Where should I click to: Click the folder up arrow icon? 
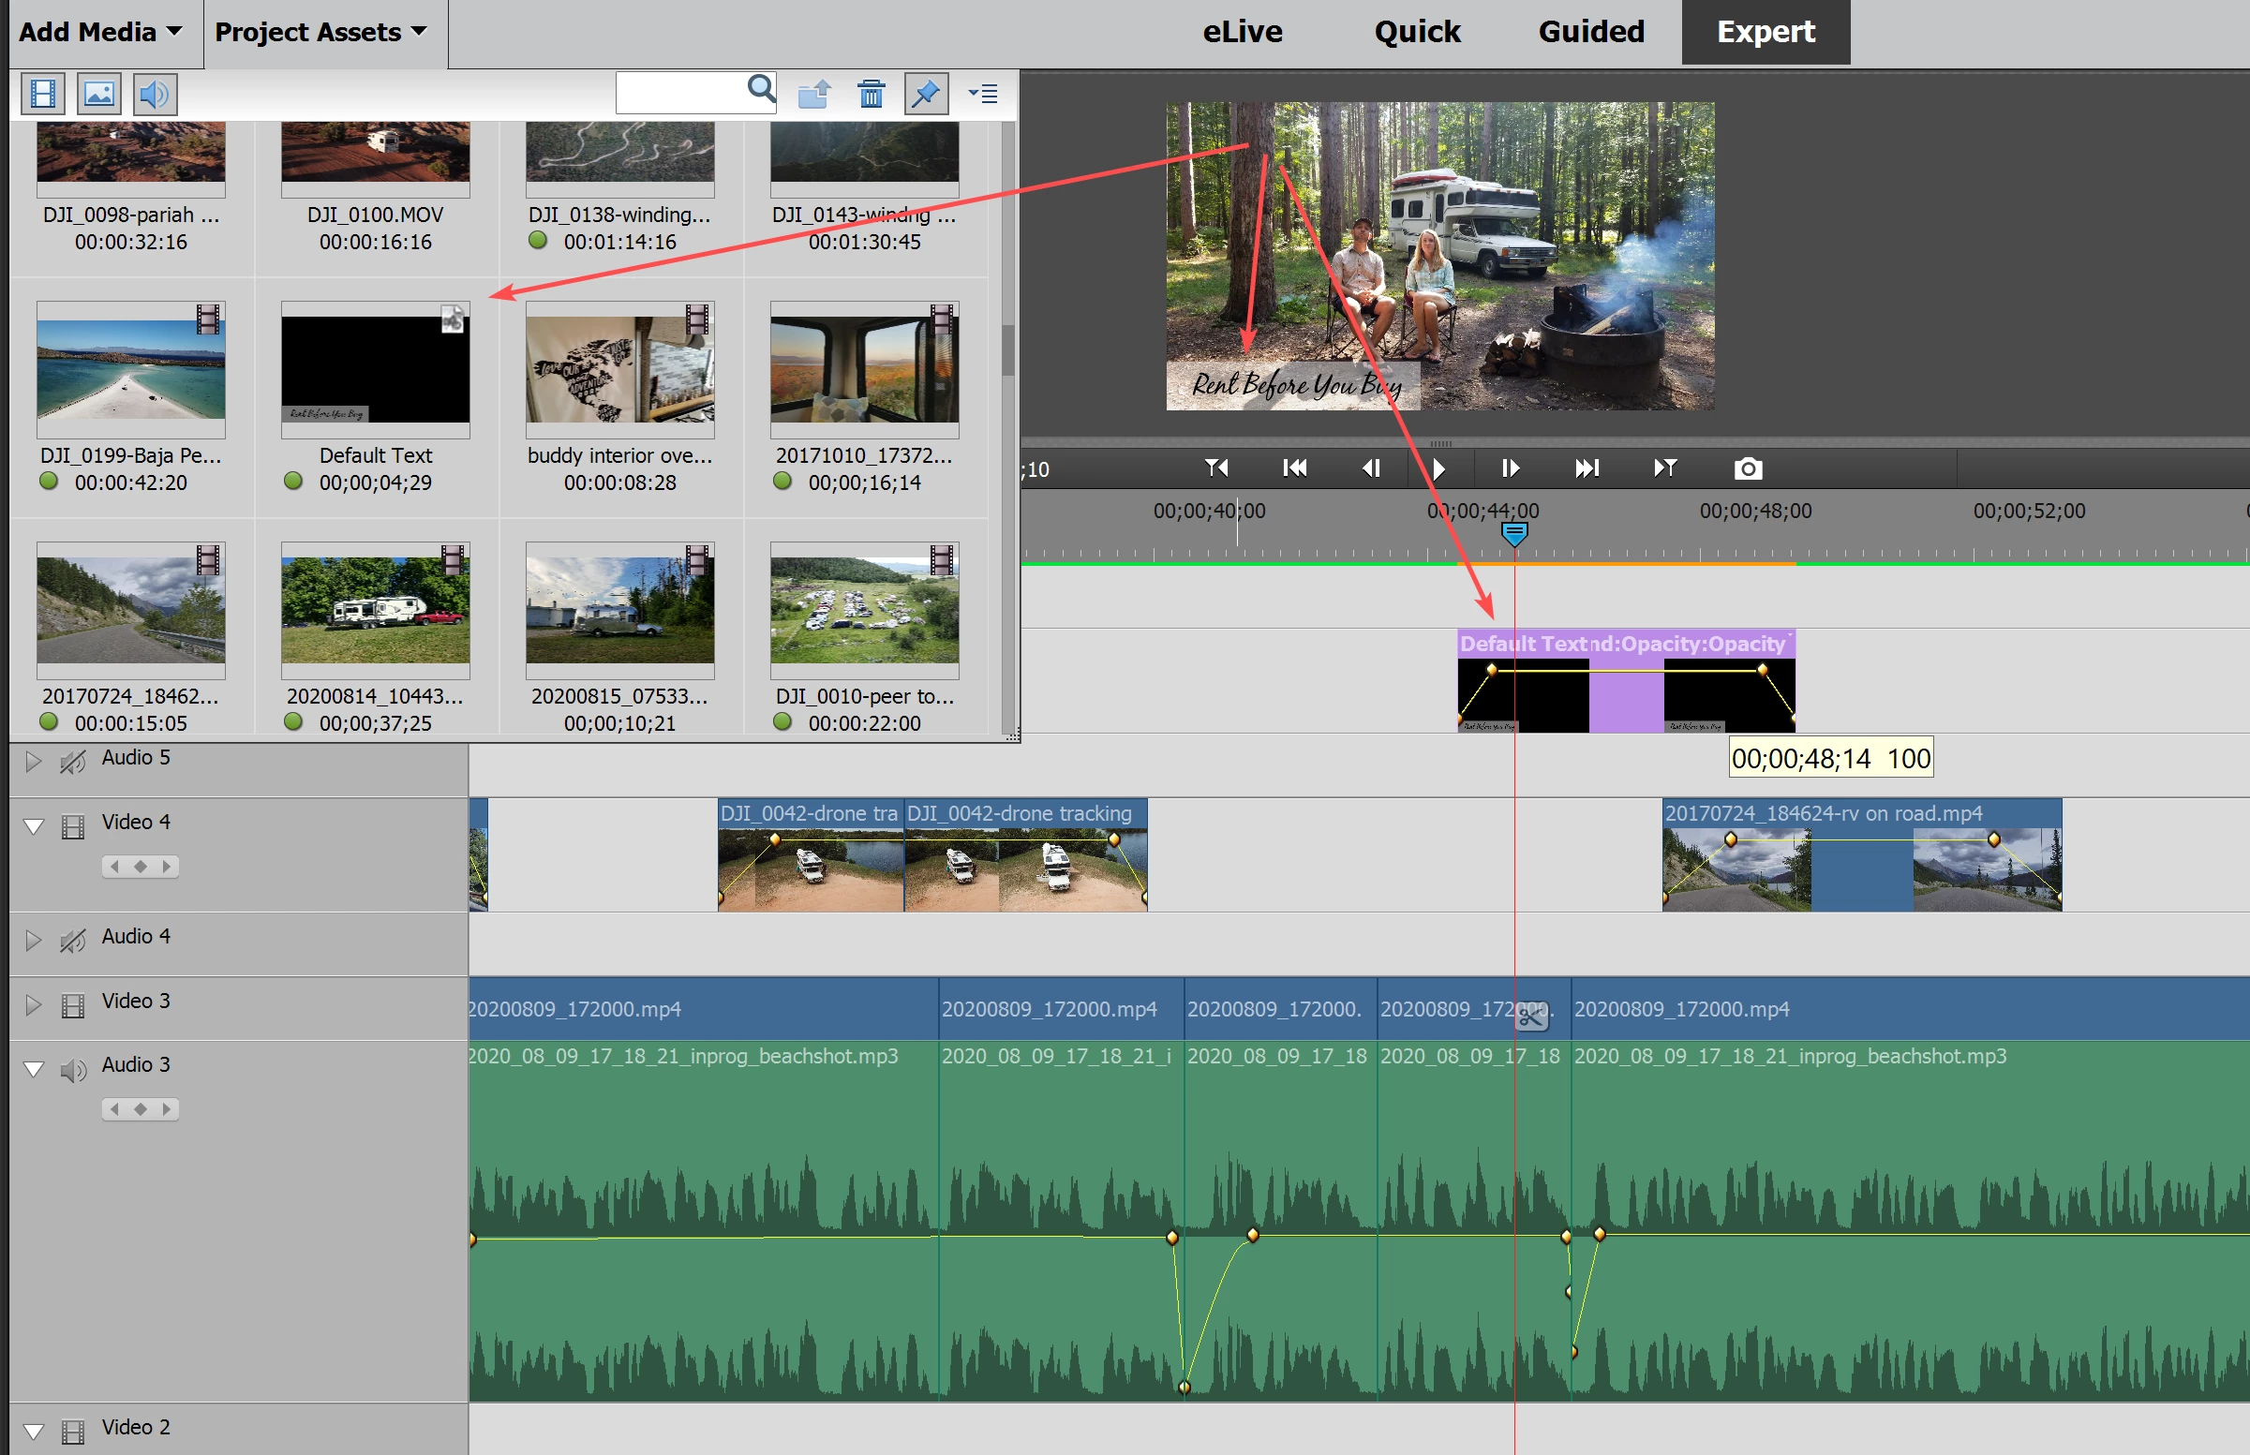tap(813, 94)
